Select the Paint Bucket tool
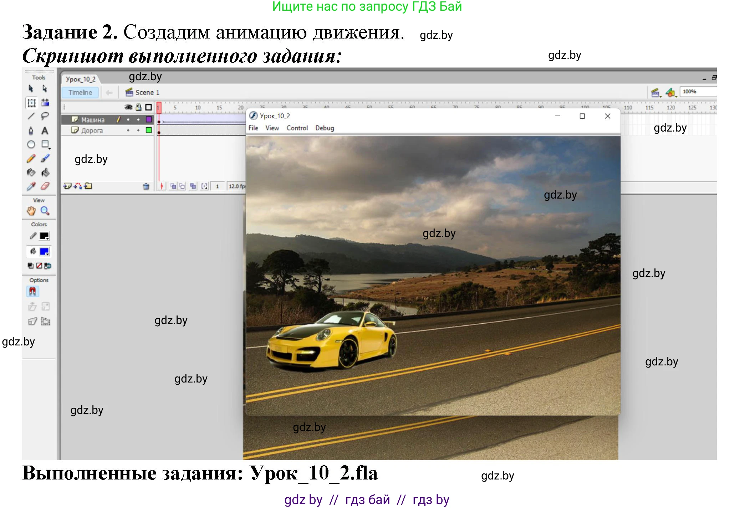Image resolution: width=735 pixels, height=508 pixels. [x=45, y=173]
